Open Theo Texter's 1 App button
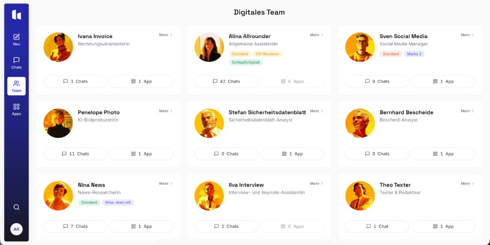This screenshot has width=490, height=245. [443, 226]
